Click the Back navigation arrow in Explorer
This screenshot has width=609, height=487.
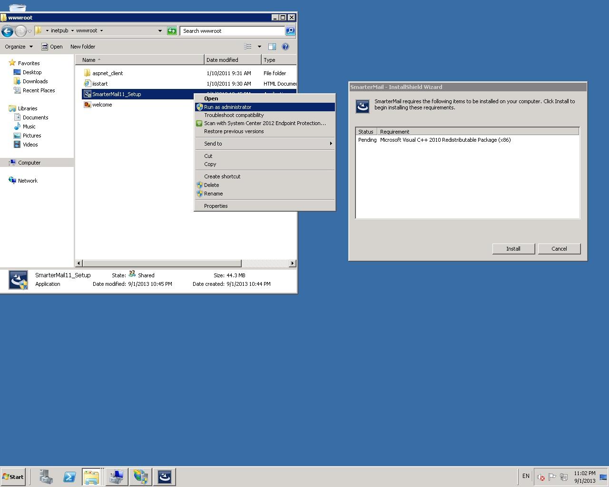[x=7, y=31]
